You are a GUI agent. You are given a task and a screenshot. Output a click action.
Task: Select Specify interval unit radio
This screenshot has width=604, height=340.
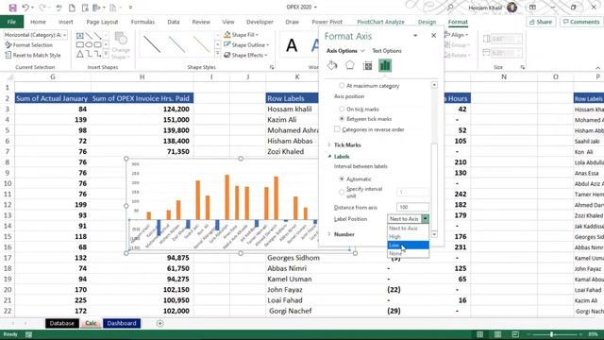[x=342, y=192]
